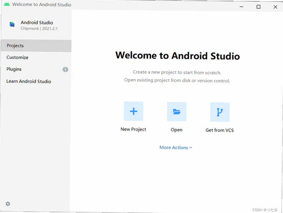Select the Projects tab
The image size is (283, 213).
tap(36, 46)
